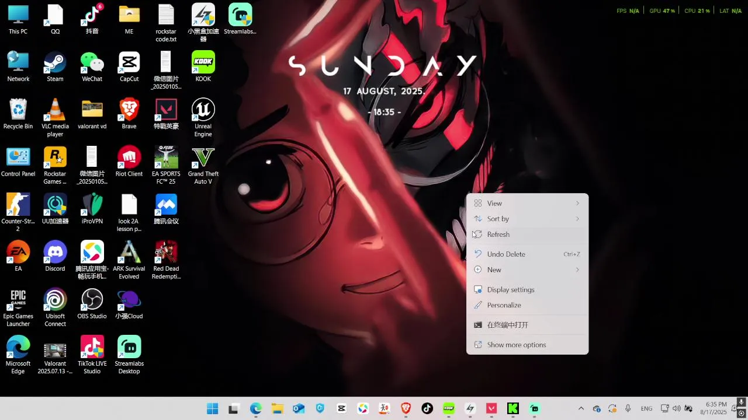Open the volume tray control
Screen dimensions: 748x420
pyautogui.click(x=677, y=408)
